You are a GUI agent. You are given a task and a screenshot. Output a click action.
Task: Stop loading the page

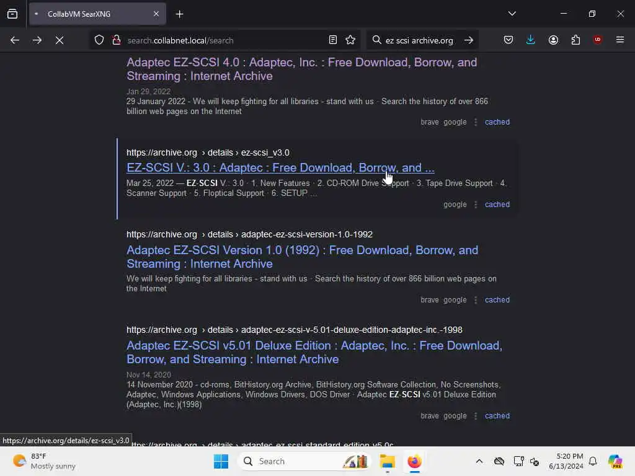point(59,40)
